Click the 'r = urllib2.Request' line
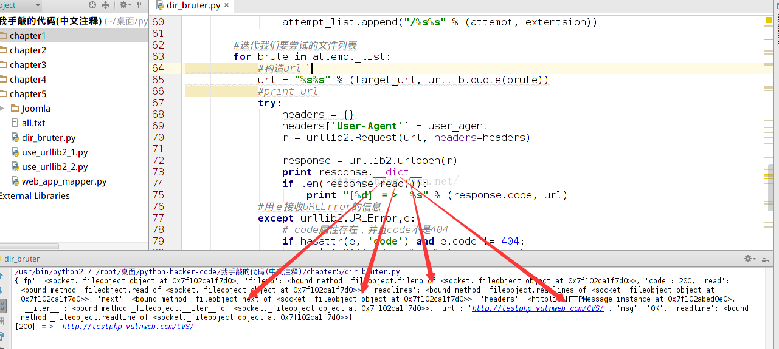 click(x=406, y=137)
